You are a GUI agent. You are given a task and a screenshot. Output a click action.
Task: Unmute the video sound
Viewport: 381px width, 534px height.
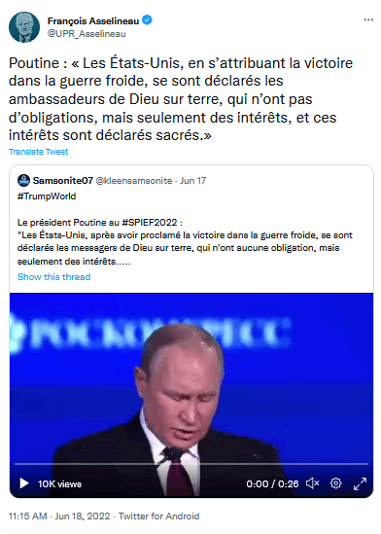click(312, 483)
